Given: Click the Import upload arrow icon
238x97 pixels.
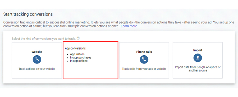Looking at the screenshot, I should [198, 58].
